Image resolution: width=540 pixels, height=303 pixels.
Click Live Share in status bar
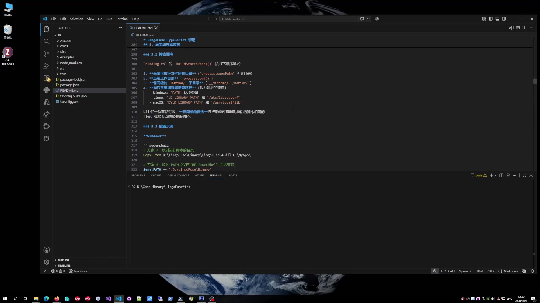(x=78, y=271)
